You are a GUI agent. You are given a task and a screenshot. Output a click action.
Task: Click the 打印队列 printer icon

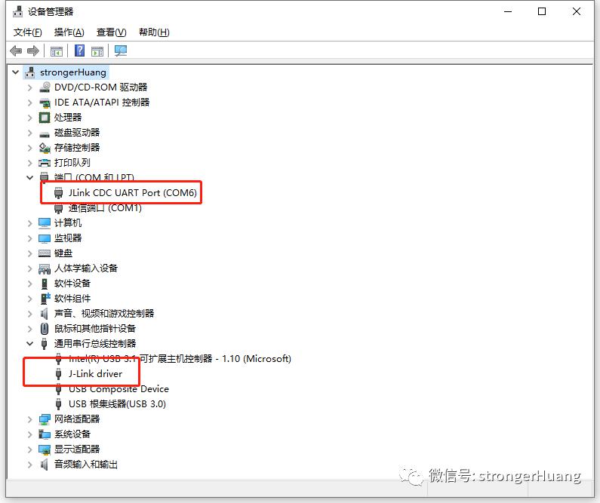pos(45,163)
